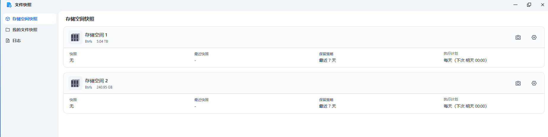548x137 pixels.
Task: Open snapshot settings for 存储空间 1
Action: [534, 37]
